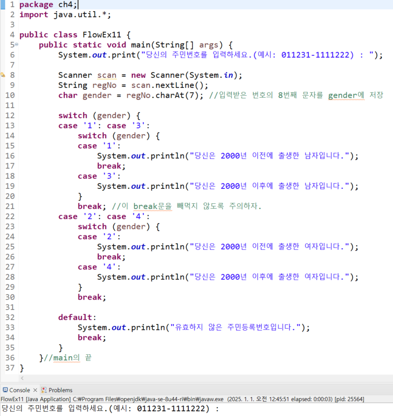Click the 'break;' on line 34
This screenshot has width=393, height=416.
click(92, 337)
